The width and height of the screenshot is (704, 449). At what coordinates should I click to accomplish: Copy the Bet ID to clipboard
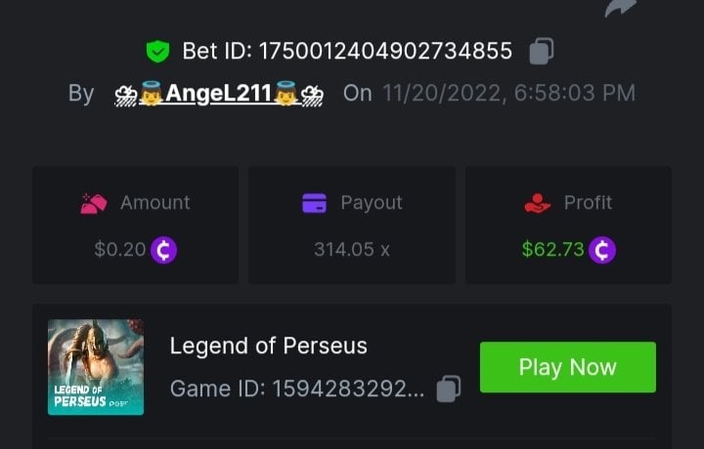542,51
